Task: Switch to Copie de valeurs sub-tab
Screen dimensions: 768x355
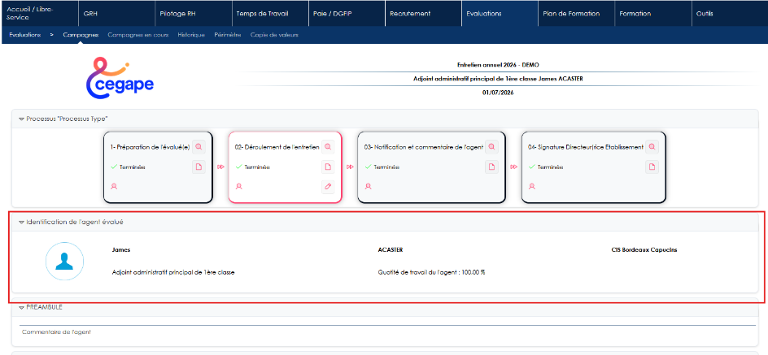Action: [x=274, y=35]
